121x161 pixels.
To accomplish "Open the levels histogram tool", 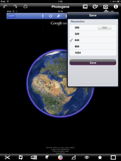I will pos(74,157).
